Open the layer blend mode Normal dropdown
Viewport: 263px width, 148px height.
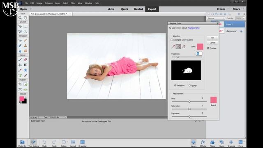216,18
